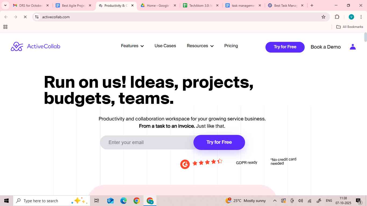The height and width of the screenshot is (206, 367).
Task: Click the Outlook icon on the taskbar
Action: pos(110,201)
